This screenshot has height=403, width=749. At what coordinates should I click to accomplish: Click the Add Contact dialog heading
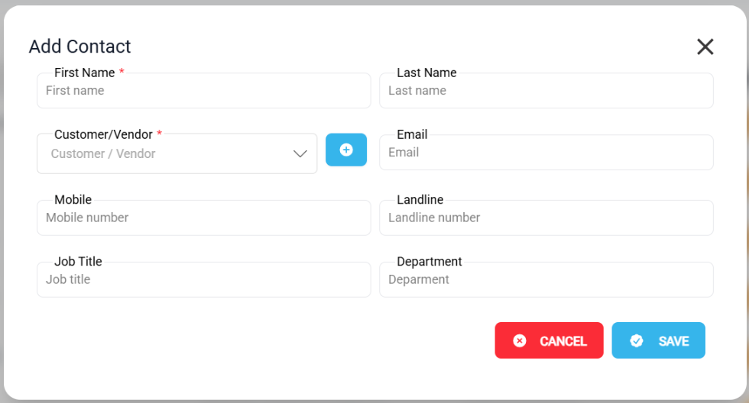80,47
